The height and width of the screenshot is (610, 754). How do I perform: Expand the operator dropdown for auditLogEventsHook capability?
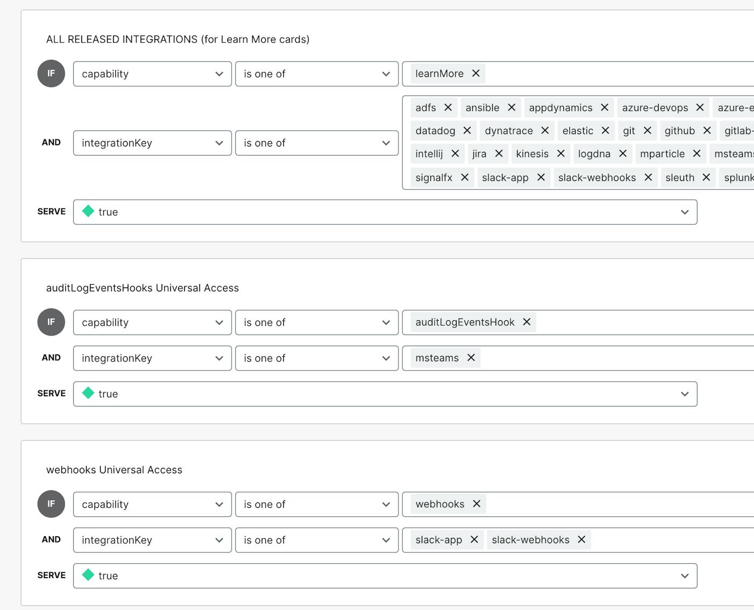pos(317,322)
